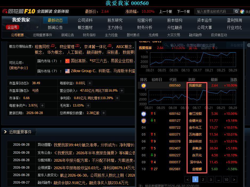Go to next stock 下一个股

(184, 11)
